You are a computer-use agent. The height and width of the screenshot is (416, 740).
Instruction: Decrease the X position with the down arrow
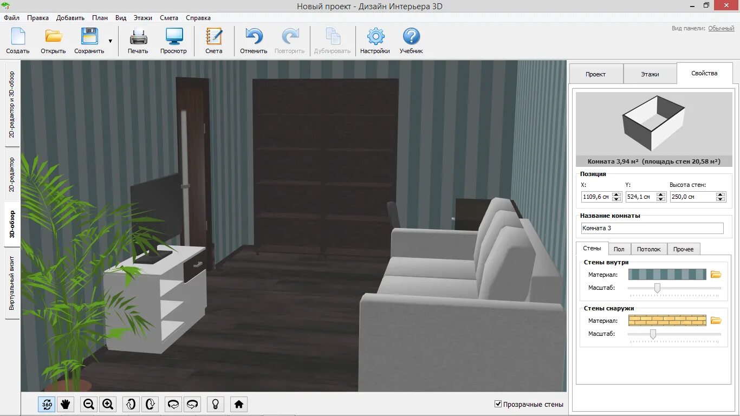coord(616,199)
